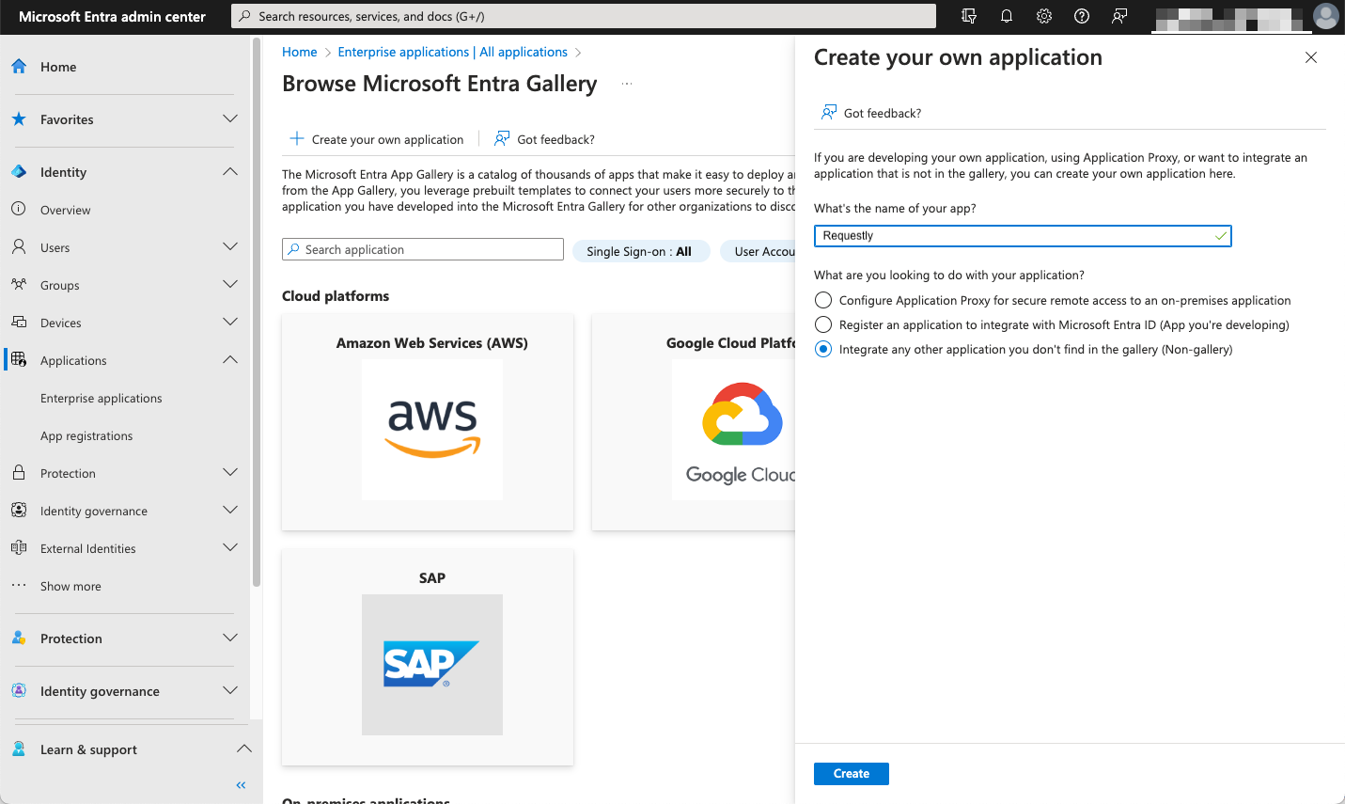The height and width of the screenshot is (804, 1345).
Task: Click the app name field containing Requestly
Action: coord(1023,235)
